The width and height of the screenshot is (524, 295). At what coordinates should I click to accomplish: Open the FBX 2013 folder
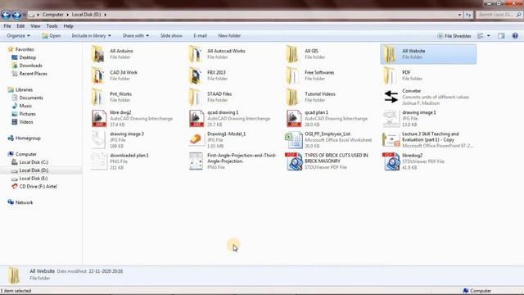[207, 75]
